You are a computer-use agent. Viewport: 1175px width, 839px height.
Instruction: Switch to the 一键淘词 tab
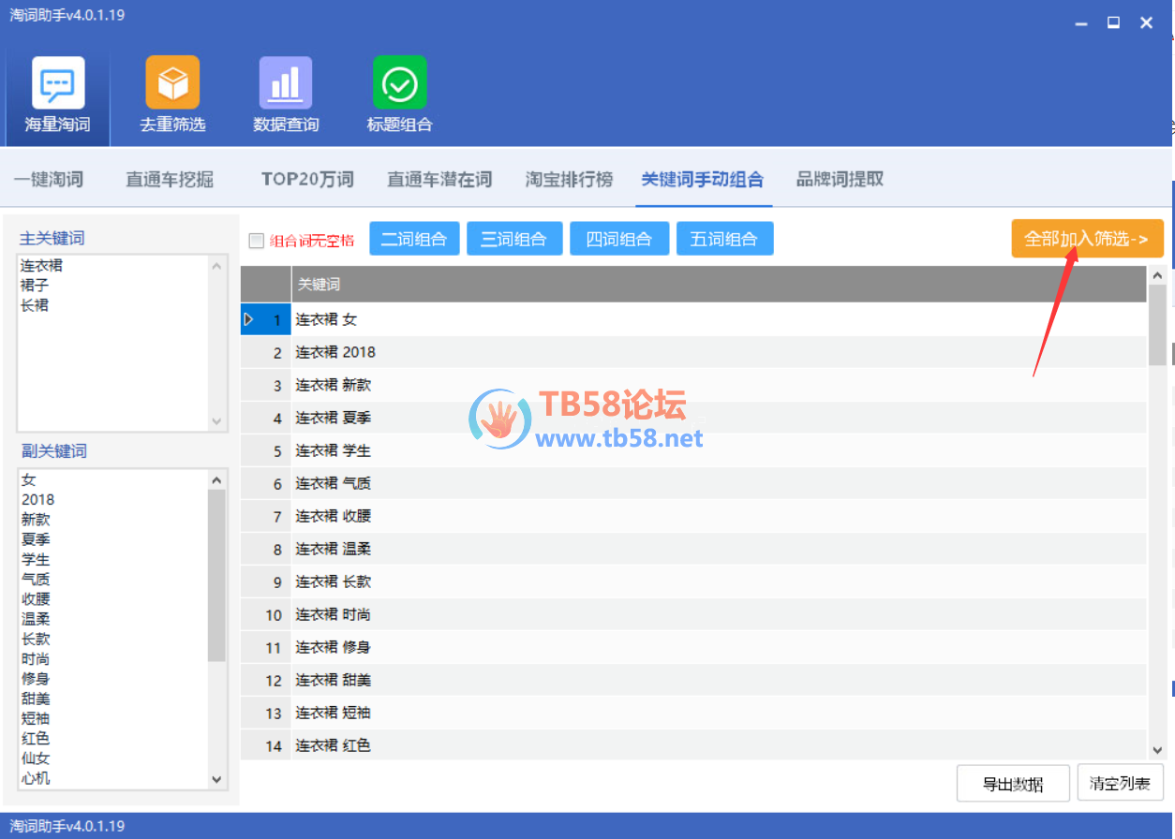pyautogui.click(x=49, y=179)
